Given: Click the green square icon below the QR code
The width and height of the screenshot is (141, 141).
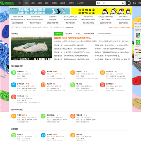Looking at the screenshot, I should coord(138,42).
